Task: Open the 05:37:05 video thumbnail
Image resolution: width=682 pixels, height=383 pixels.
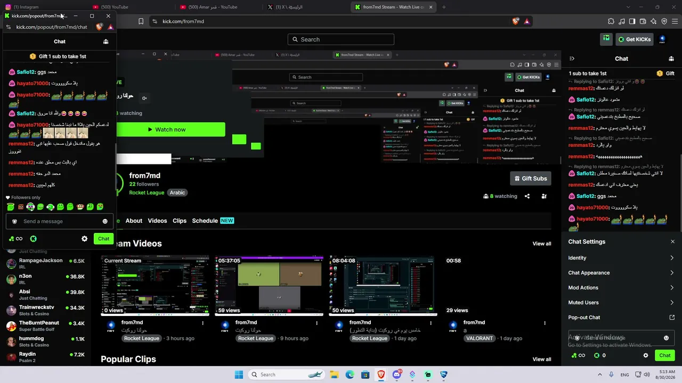Action: (269, 286)
